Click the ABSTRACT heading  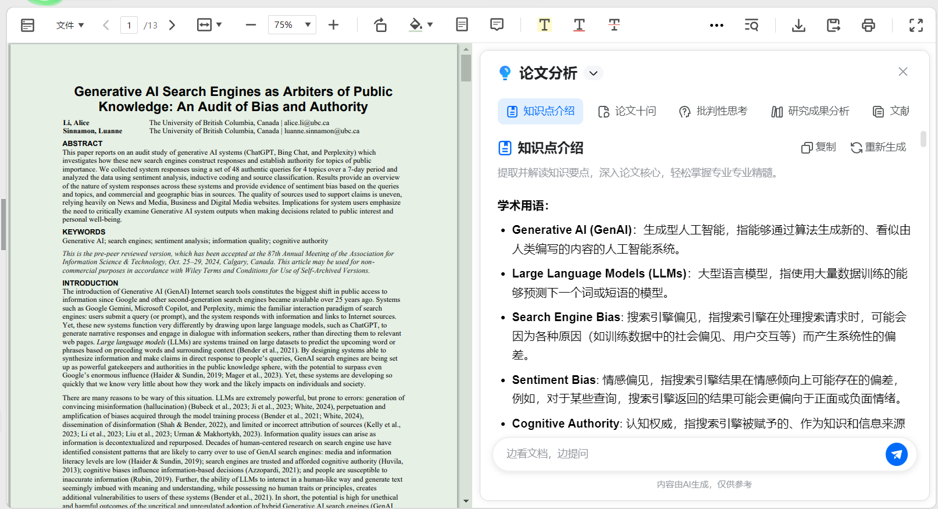pyautogui.click(x=82, y=144)
